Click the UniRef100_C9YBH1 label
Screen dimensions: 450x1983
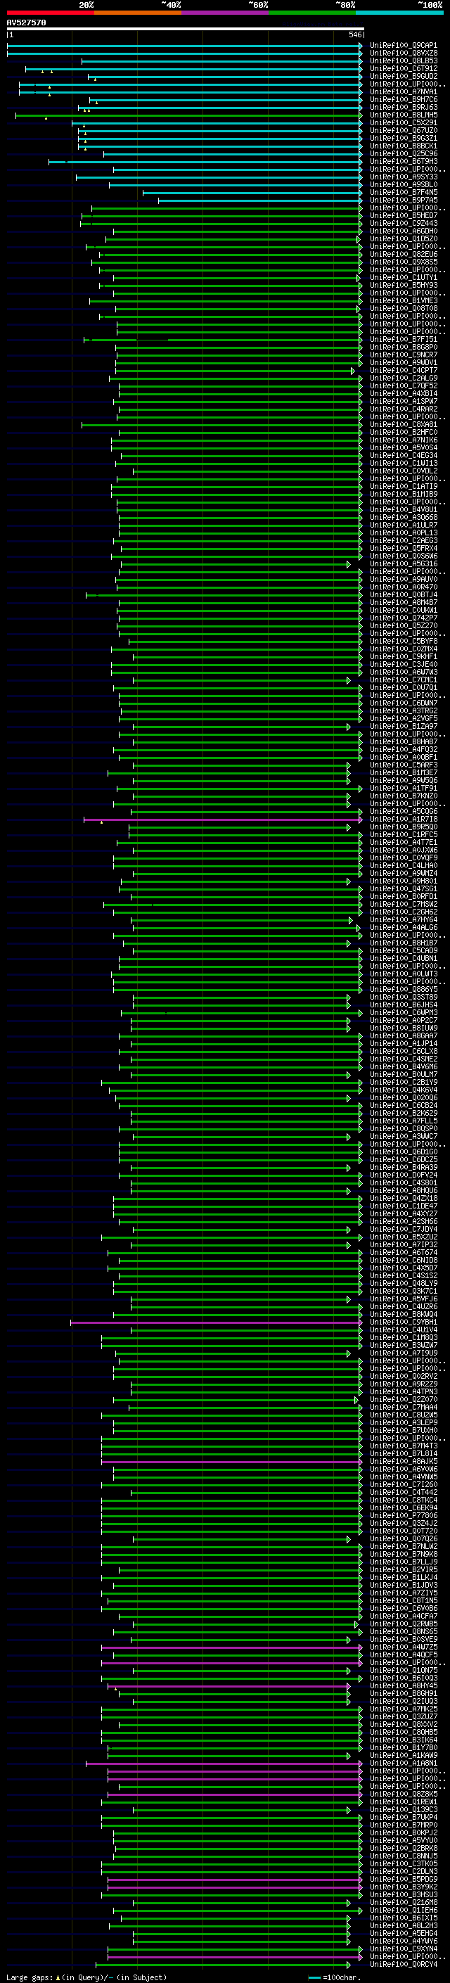click(403, 1322)
